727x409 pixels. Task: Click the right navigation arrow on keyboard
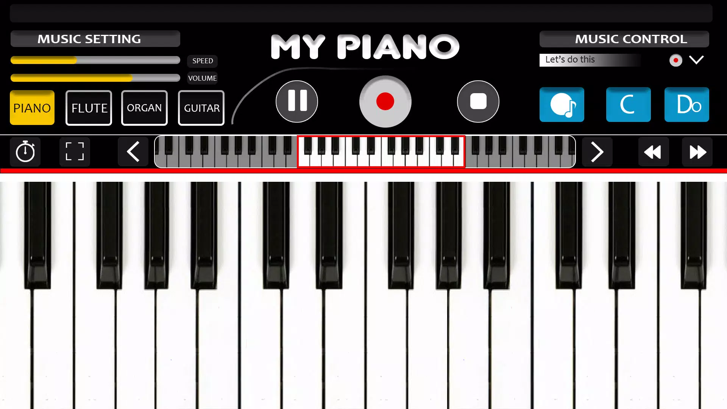[597, 152]
